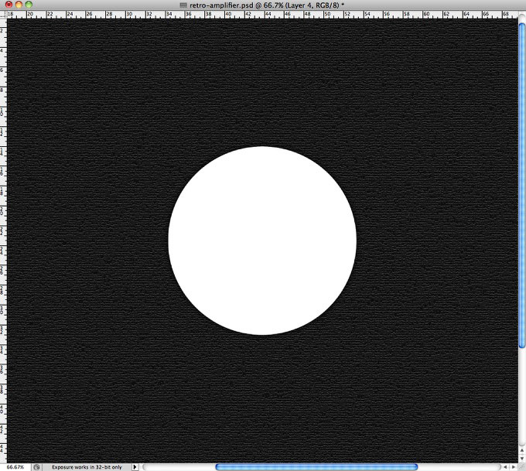The image size is (526, 471).
Task: Click the vertical scrollbar thumb
Action: pyautogui.click(x=522, y=185)
